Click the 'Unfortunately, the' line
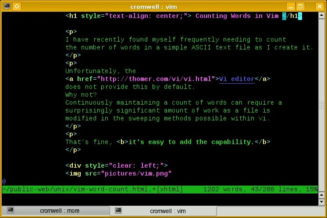 click(x=100, y=71)
